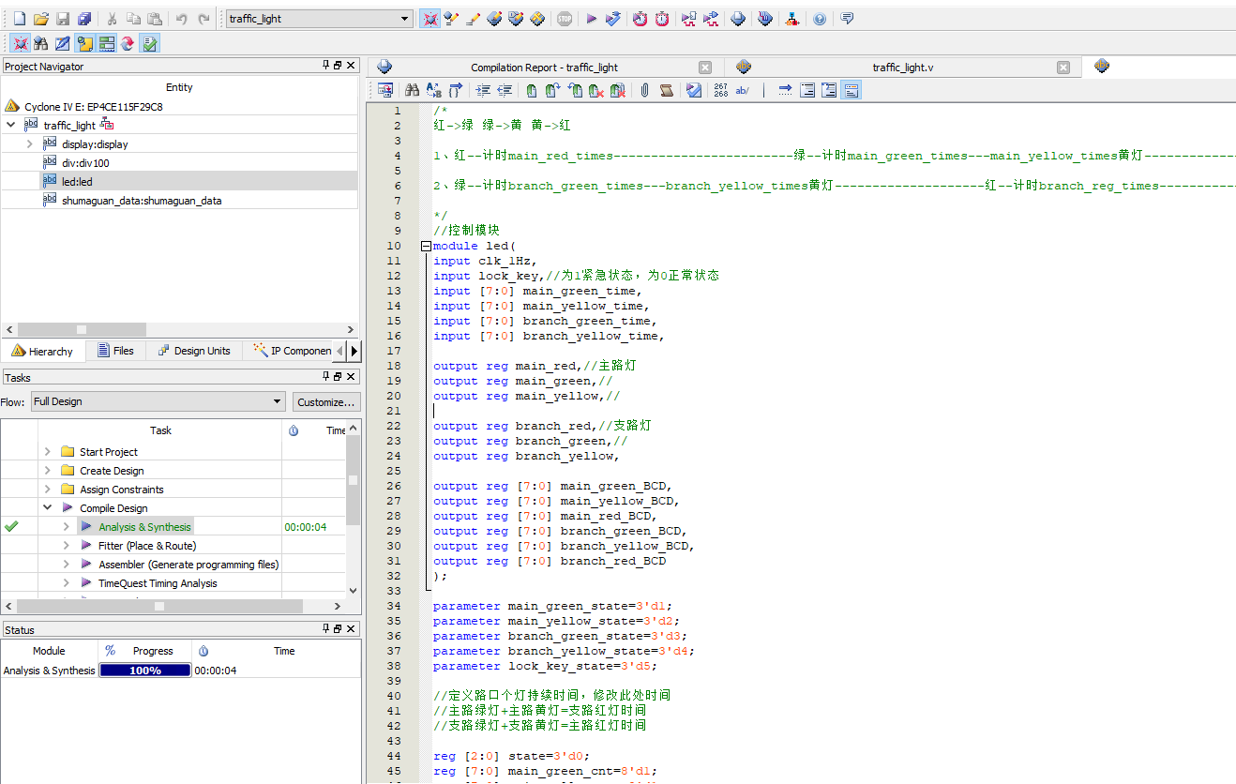Click the blue Help question-mark icon

pyautogui.click(x=820, y=19)
